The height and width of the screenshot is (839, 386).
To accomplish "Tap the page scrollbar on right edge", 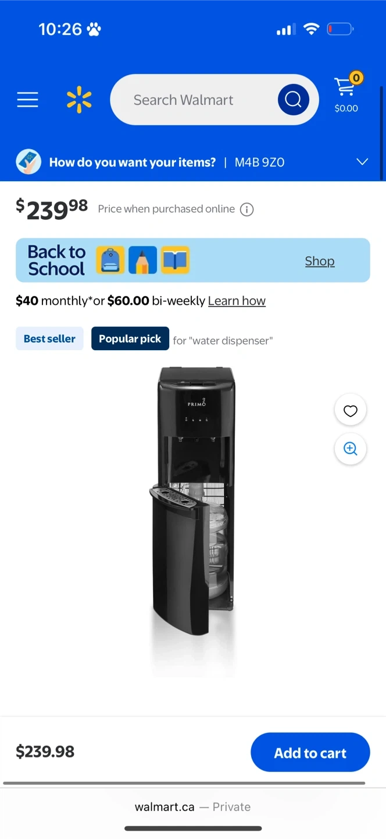I will (382, 133).
